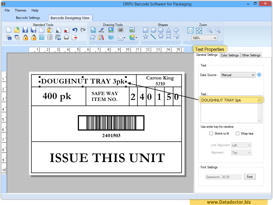Switch to the Other Settings tab
This screenshot has height=205, width=273.
[251, 55]
